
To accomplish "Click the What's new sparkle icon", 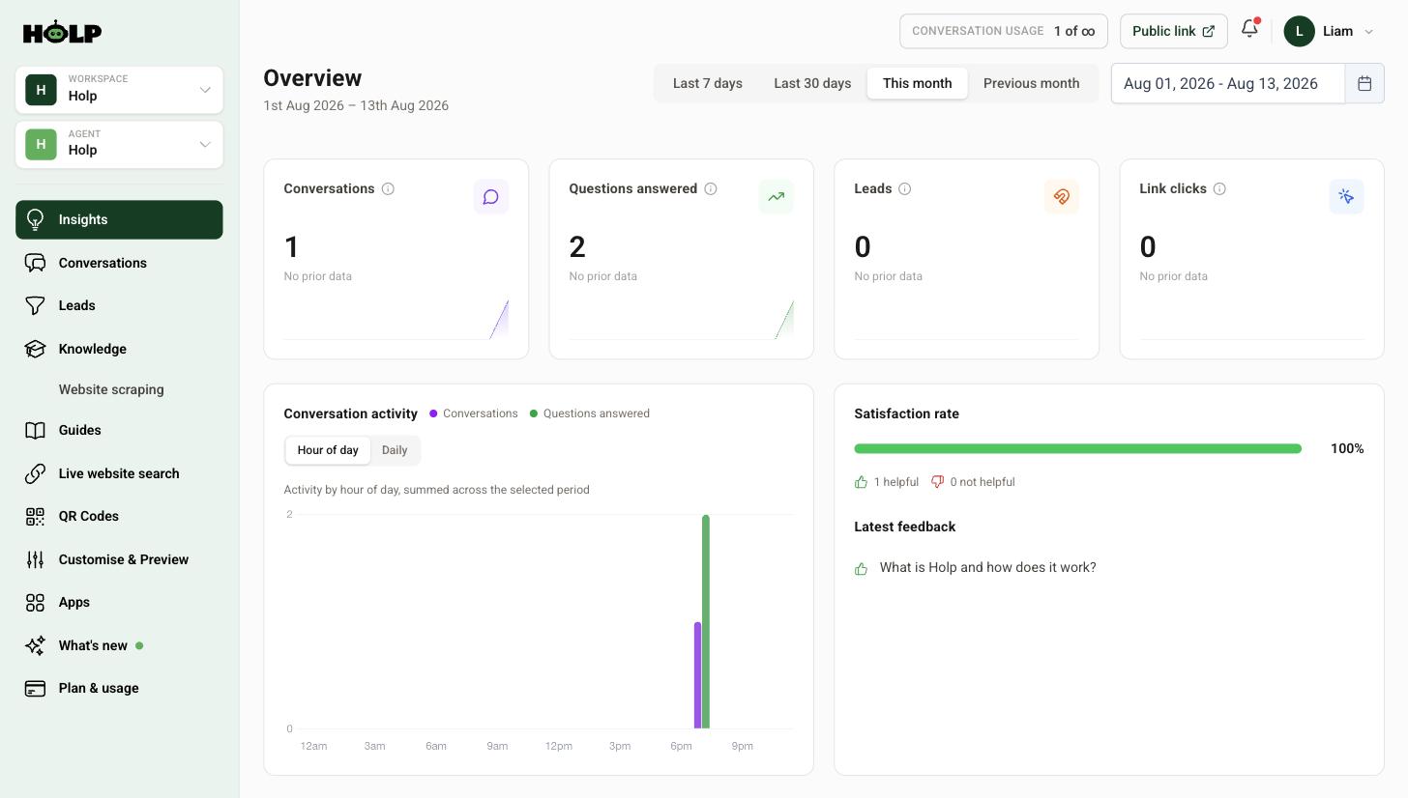I will [x=36, y=645].
